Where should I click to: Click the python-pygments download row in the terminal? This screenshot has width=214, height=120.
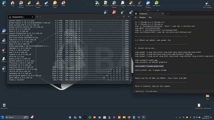[69, 69]
